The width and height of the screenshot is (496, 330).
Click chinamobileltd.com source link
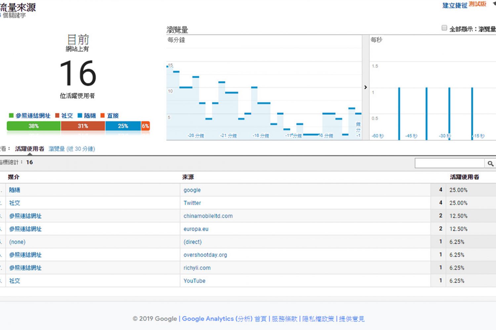(208, 216)
